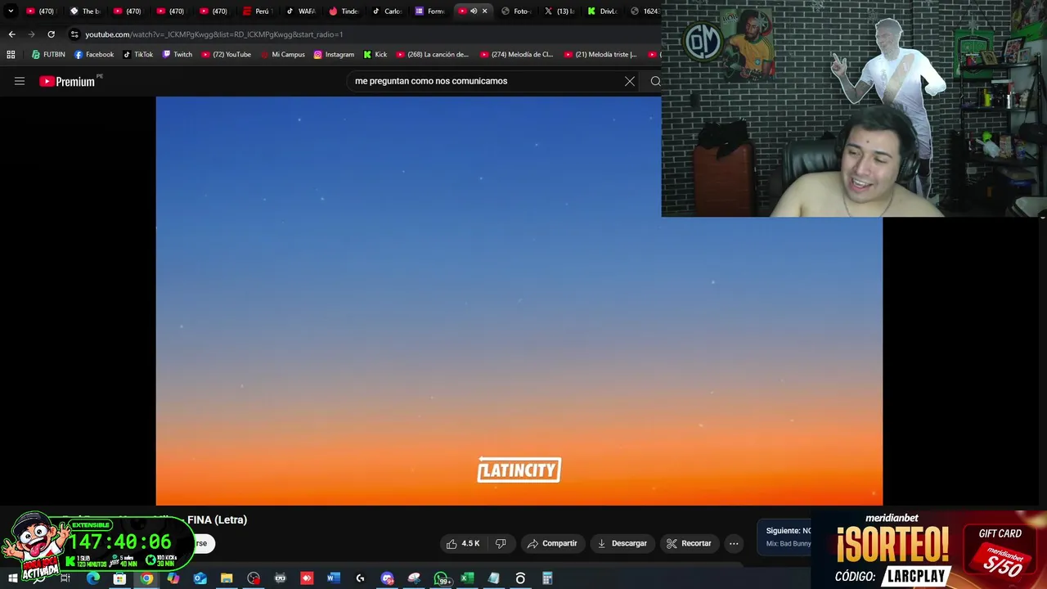1047x589 pixels.
Task: Open the Kick bookmark
Action: [375, 55]
